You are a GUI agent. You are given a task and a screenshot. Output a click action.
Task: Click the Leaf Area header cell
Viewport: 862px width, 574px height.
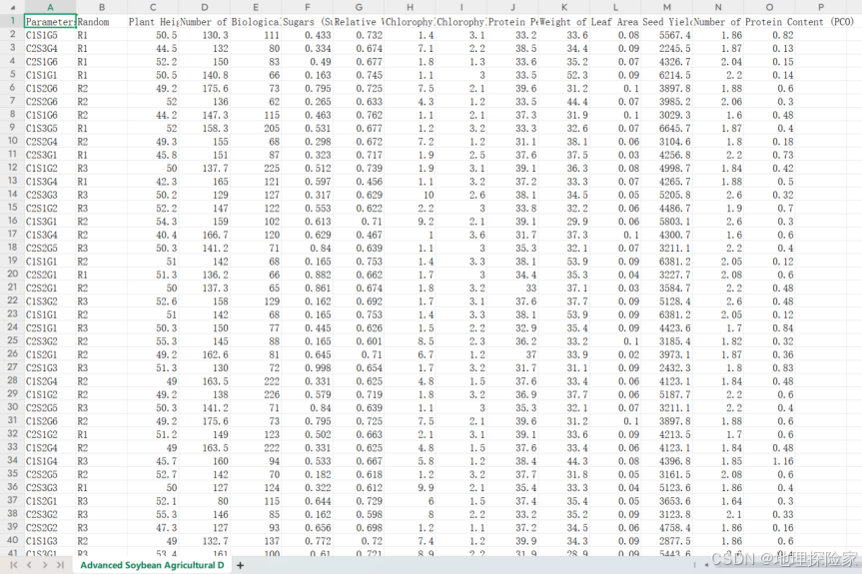[615, 21]
